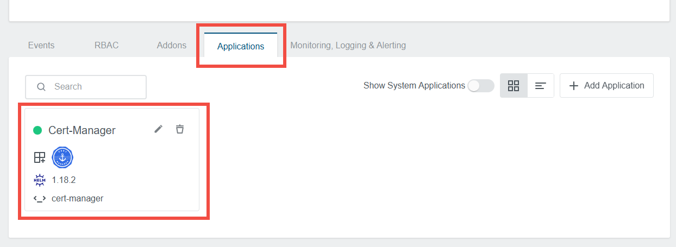Edit the Cert-Manager application with the pencil icon
676x247 pixels.
click(158, 129)
